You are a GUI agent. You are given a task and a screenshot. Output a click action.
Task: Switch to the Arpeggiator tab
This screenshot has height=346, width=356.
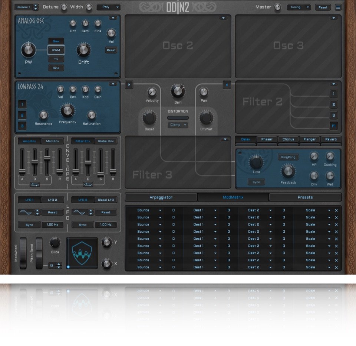161,197
